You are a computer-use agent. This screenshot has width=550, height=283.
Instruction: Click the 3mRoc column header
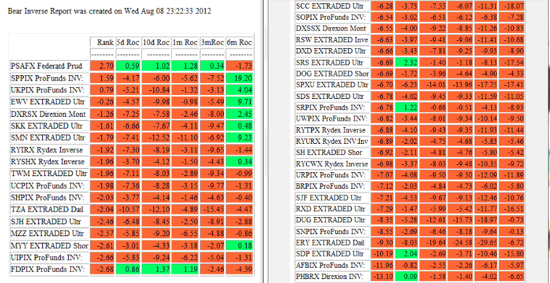212,42
